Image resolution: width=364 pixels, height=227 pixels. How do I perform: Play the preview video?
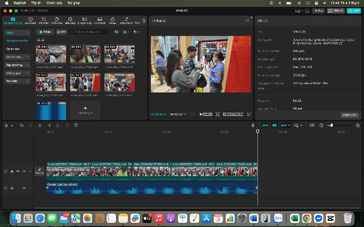tap(201, 114)
